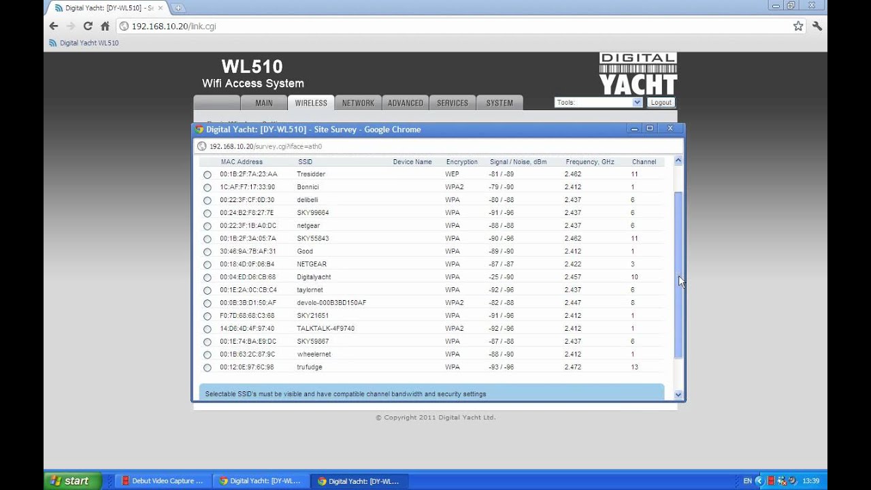871x490 pixels.
Task: Minimize the Site Survey popup window
Action: 634,129
